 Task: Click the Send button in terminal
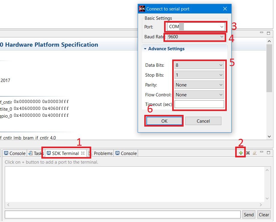pos(249,215)
